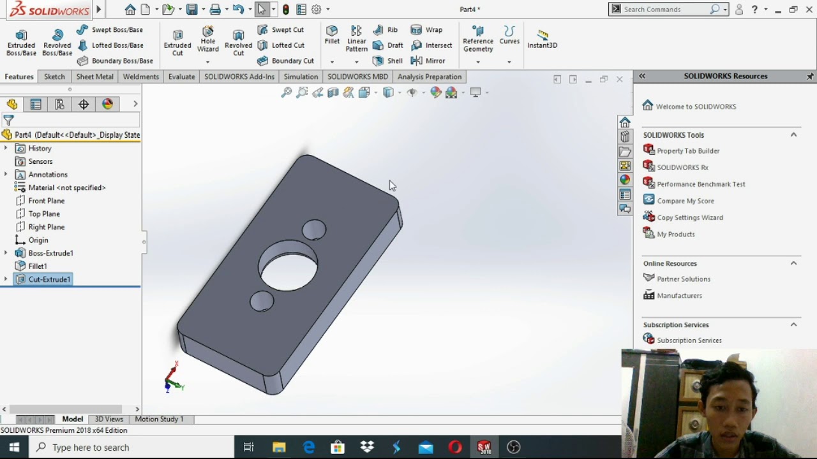Open the Evaluate tab
This screenshot has width=817, height=459.
click(181, 76)
